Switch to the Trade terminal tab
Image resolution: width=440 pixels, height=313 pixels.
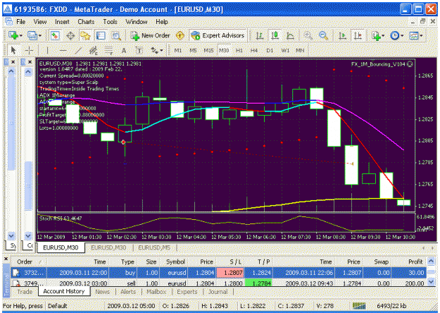point(25,292)
